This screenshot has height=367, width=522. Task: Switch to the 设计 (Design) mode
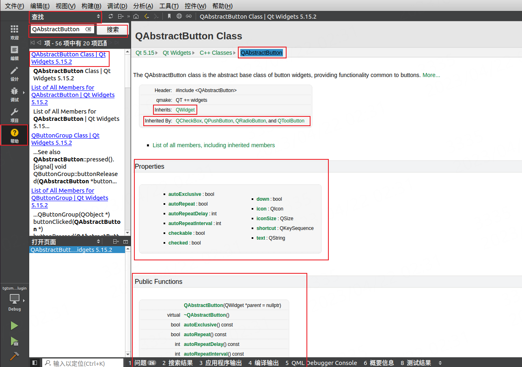pyautogui.click(x=15, y=73)
